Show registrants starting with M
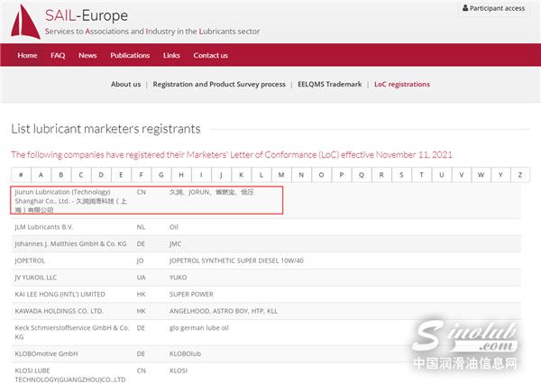 coord(280,175)
